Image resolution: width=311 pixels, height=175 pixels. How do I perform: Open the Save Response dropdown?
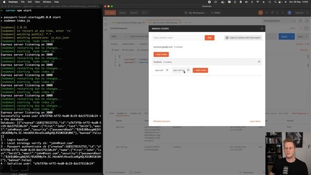pyautogui.click(x=300, y=113)
